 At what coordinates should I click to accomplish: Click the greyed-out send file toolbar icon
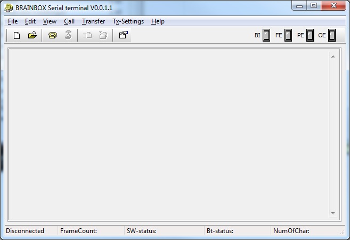pyautogui.click(x=87, y=35)
